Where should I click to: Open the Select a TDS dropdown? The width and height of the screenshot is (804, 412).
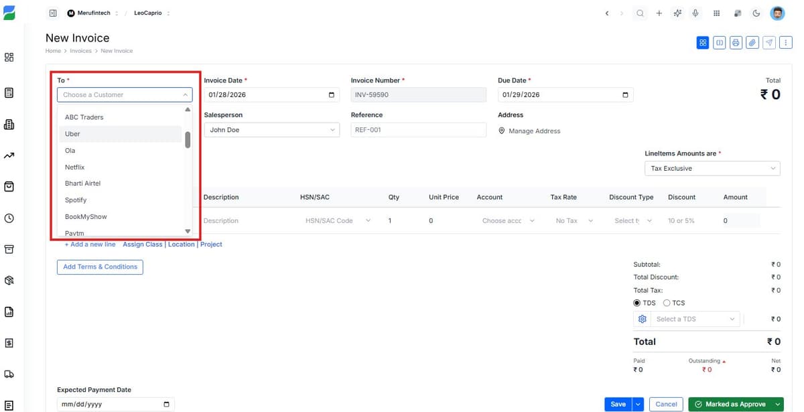[695, 319]
